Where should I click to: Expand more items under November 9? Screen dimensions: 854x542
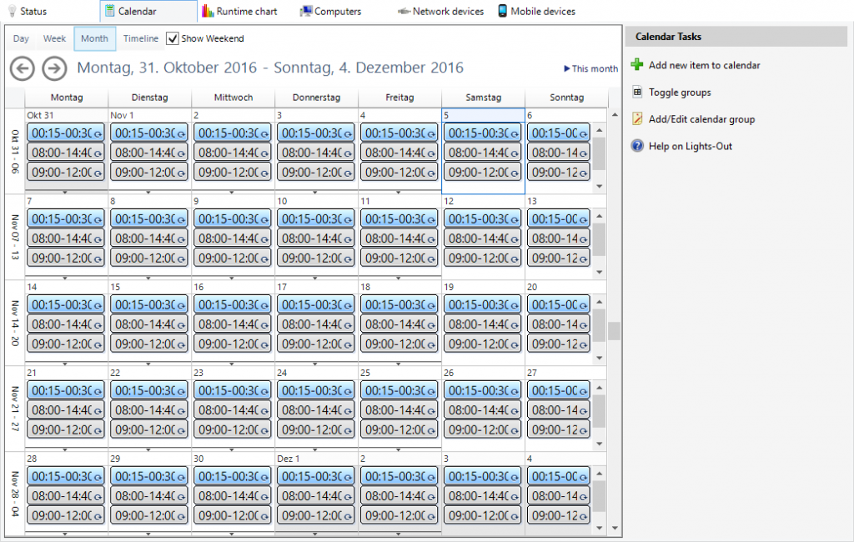pyautogui.click(x=232, y=278)
